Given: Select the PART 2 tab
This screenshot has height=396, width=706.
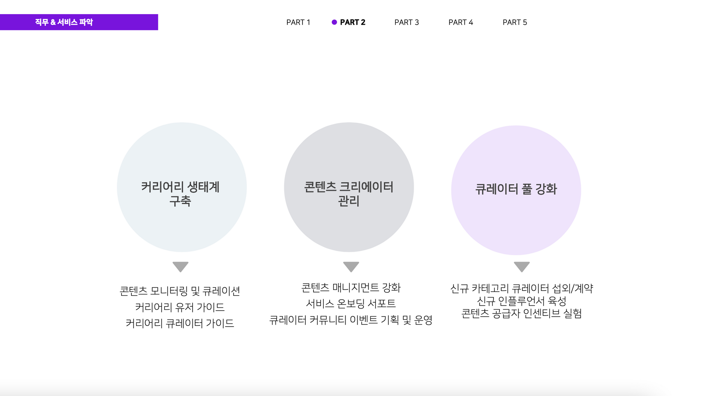Looking at the screenshot, I should [353, 22].
